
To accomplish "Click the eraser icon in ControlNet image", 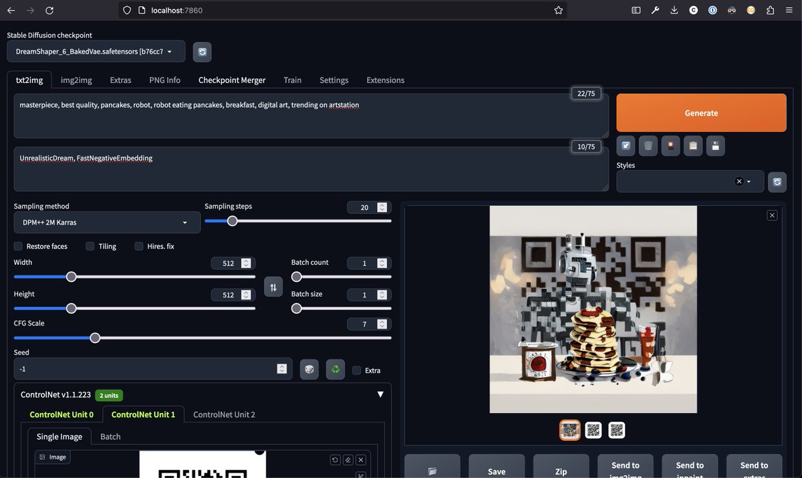I will [348, 460].
